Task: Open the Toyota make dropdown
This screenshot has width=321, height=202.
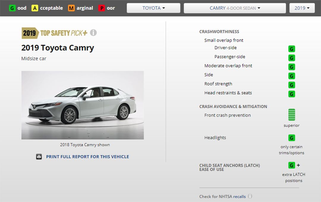Action: 153,8
